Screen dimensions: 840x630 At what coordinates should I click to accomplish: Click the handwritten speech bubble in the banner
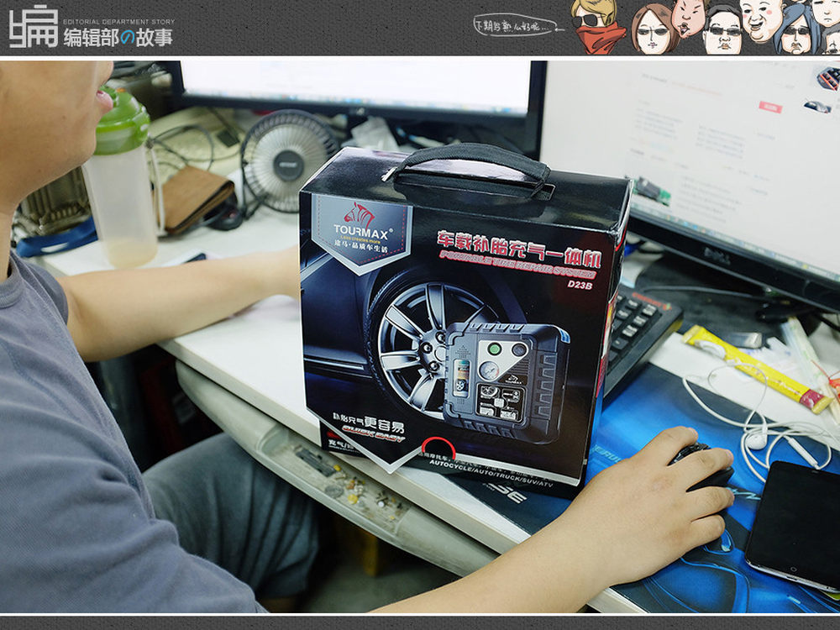click(x=515, y=25)
